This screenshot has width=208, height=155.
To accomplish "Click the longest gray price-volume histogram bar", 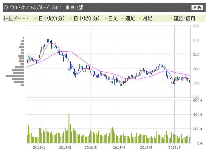I will pos(15,76).
